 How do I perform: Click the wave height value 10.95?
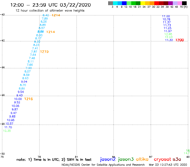click(x=11, y=120)
